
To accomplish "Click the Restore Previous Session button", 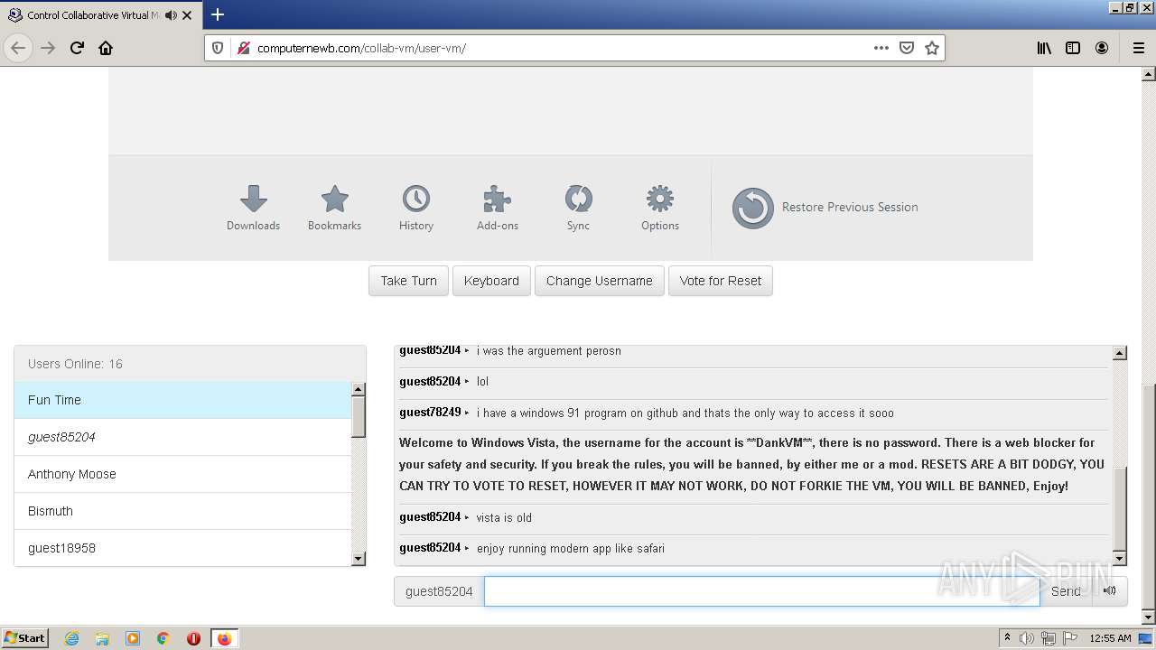I will pos(825,208).
